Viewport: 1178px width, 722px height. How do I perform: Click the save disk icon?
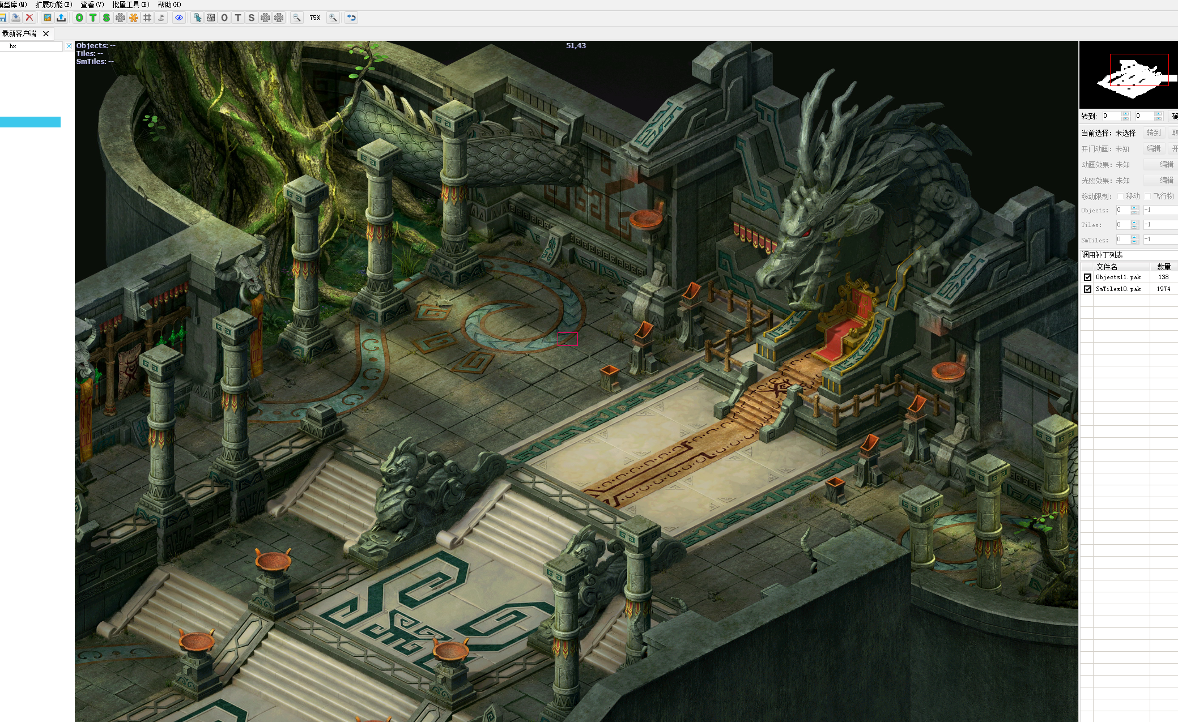(x=3, y=18)
